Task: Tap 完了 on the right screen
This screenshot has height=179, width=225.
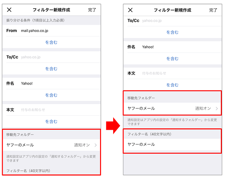Action: [x=213, y=10]
